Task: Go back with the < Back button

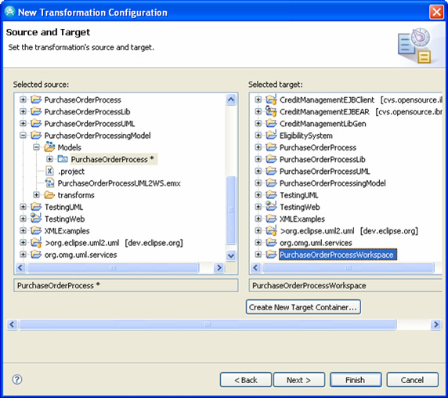Action: [x=246, y=380]
